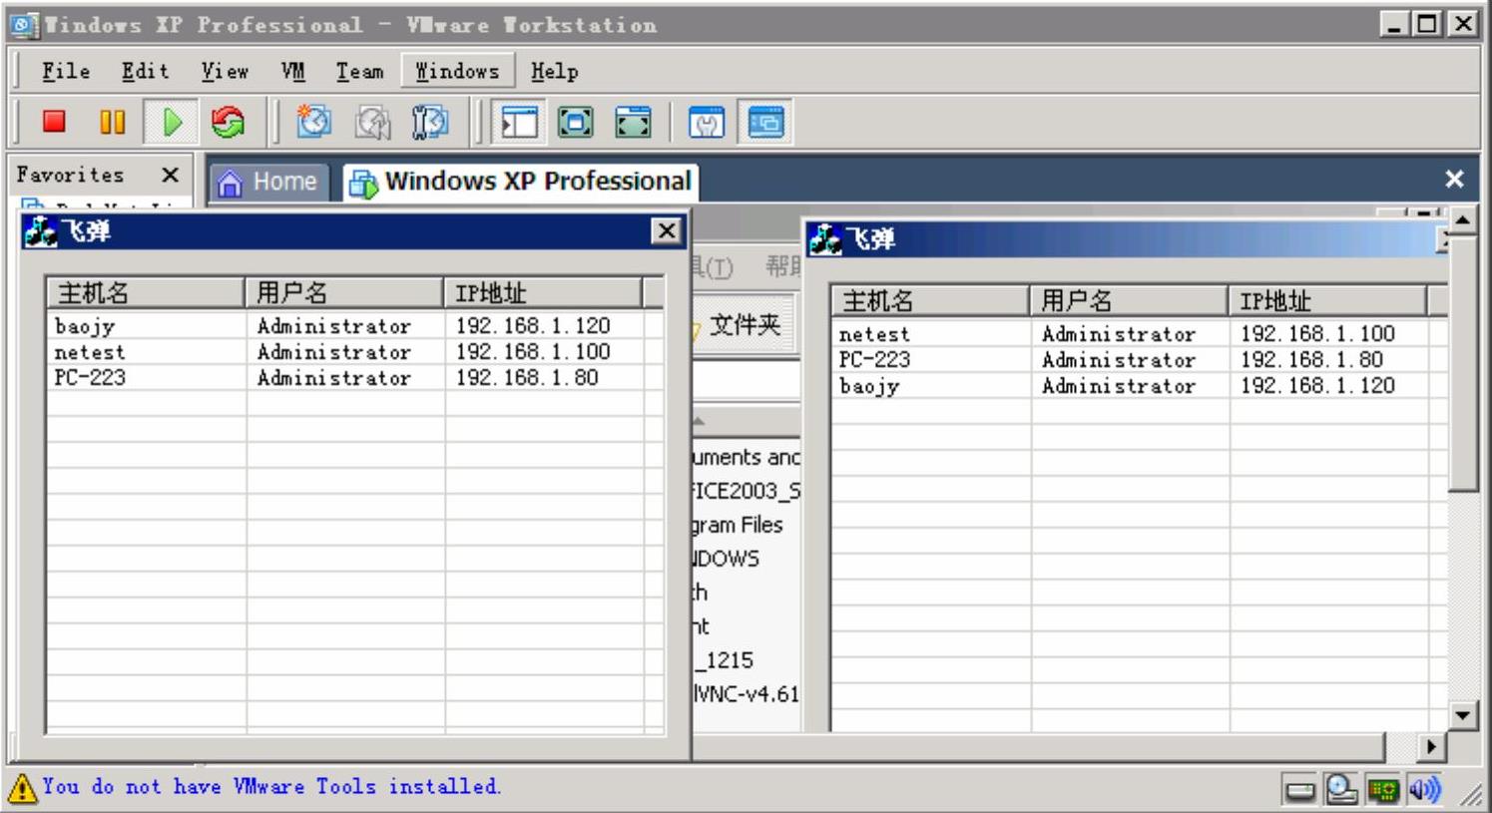Viewport: 1492px width, 813px height.
Task: Click 192.168.1.100 in right window
Action: tap(1317, 334)
